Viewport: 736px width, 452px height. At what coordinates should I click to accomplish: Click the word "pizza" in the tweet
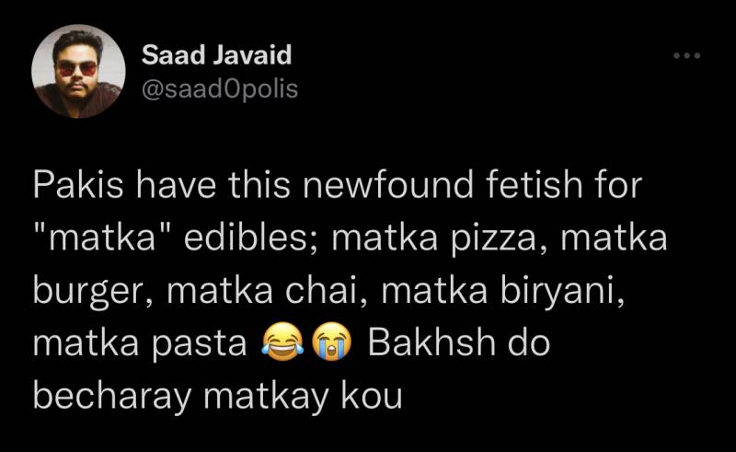499,239
